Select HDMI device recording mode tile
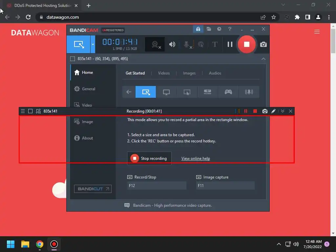This screenshot has height=252, width=336. click(x=207, y=92)
